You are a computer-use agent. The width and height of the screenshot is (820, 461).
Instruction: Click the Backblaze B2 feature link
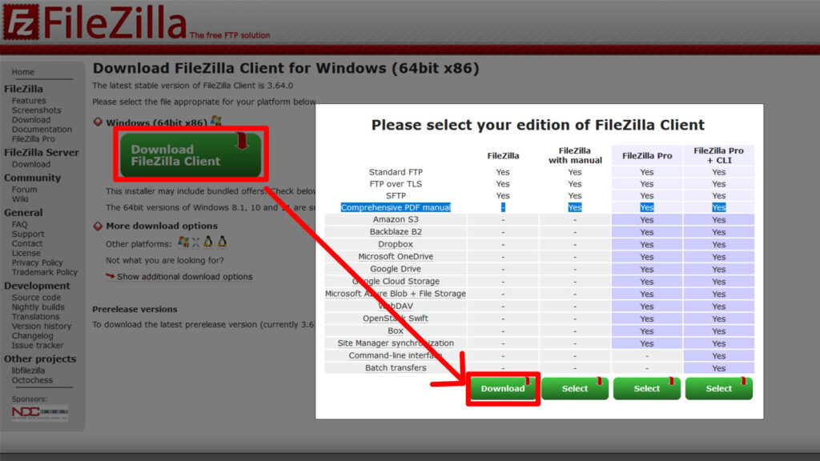pyautogui.click(x=396, y=231)
